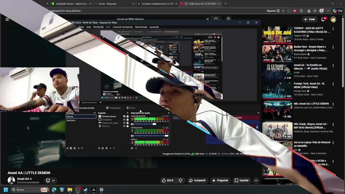Open Edge settings and more ellipsis menu
The height and width of the screenshot is (194, 345).
328,11
